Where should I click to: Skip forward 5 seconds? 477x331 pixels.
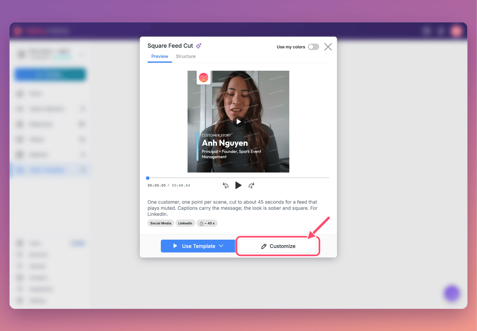point(251,186)
